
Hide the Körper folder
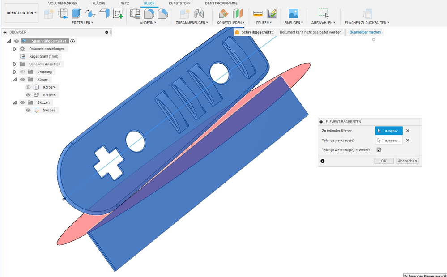22,80
